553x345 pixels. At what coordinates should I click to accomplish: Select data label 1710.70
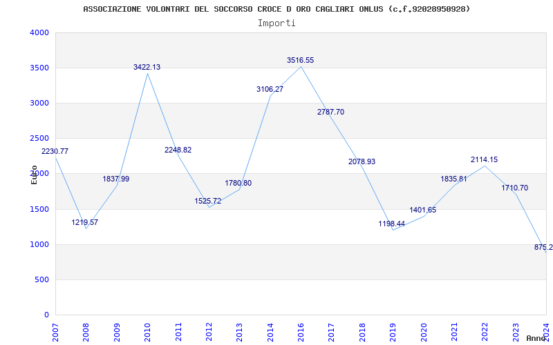[515, 188]
